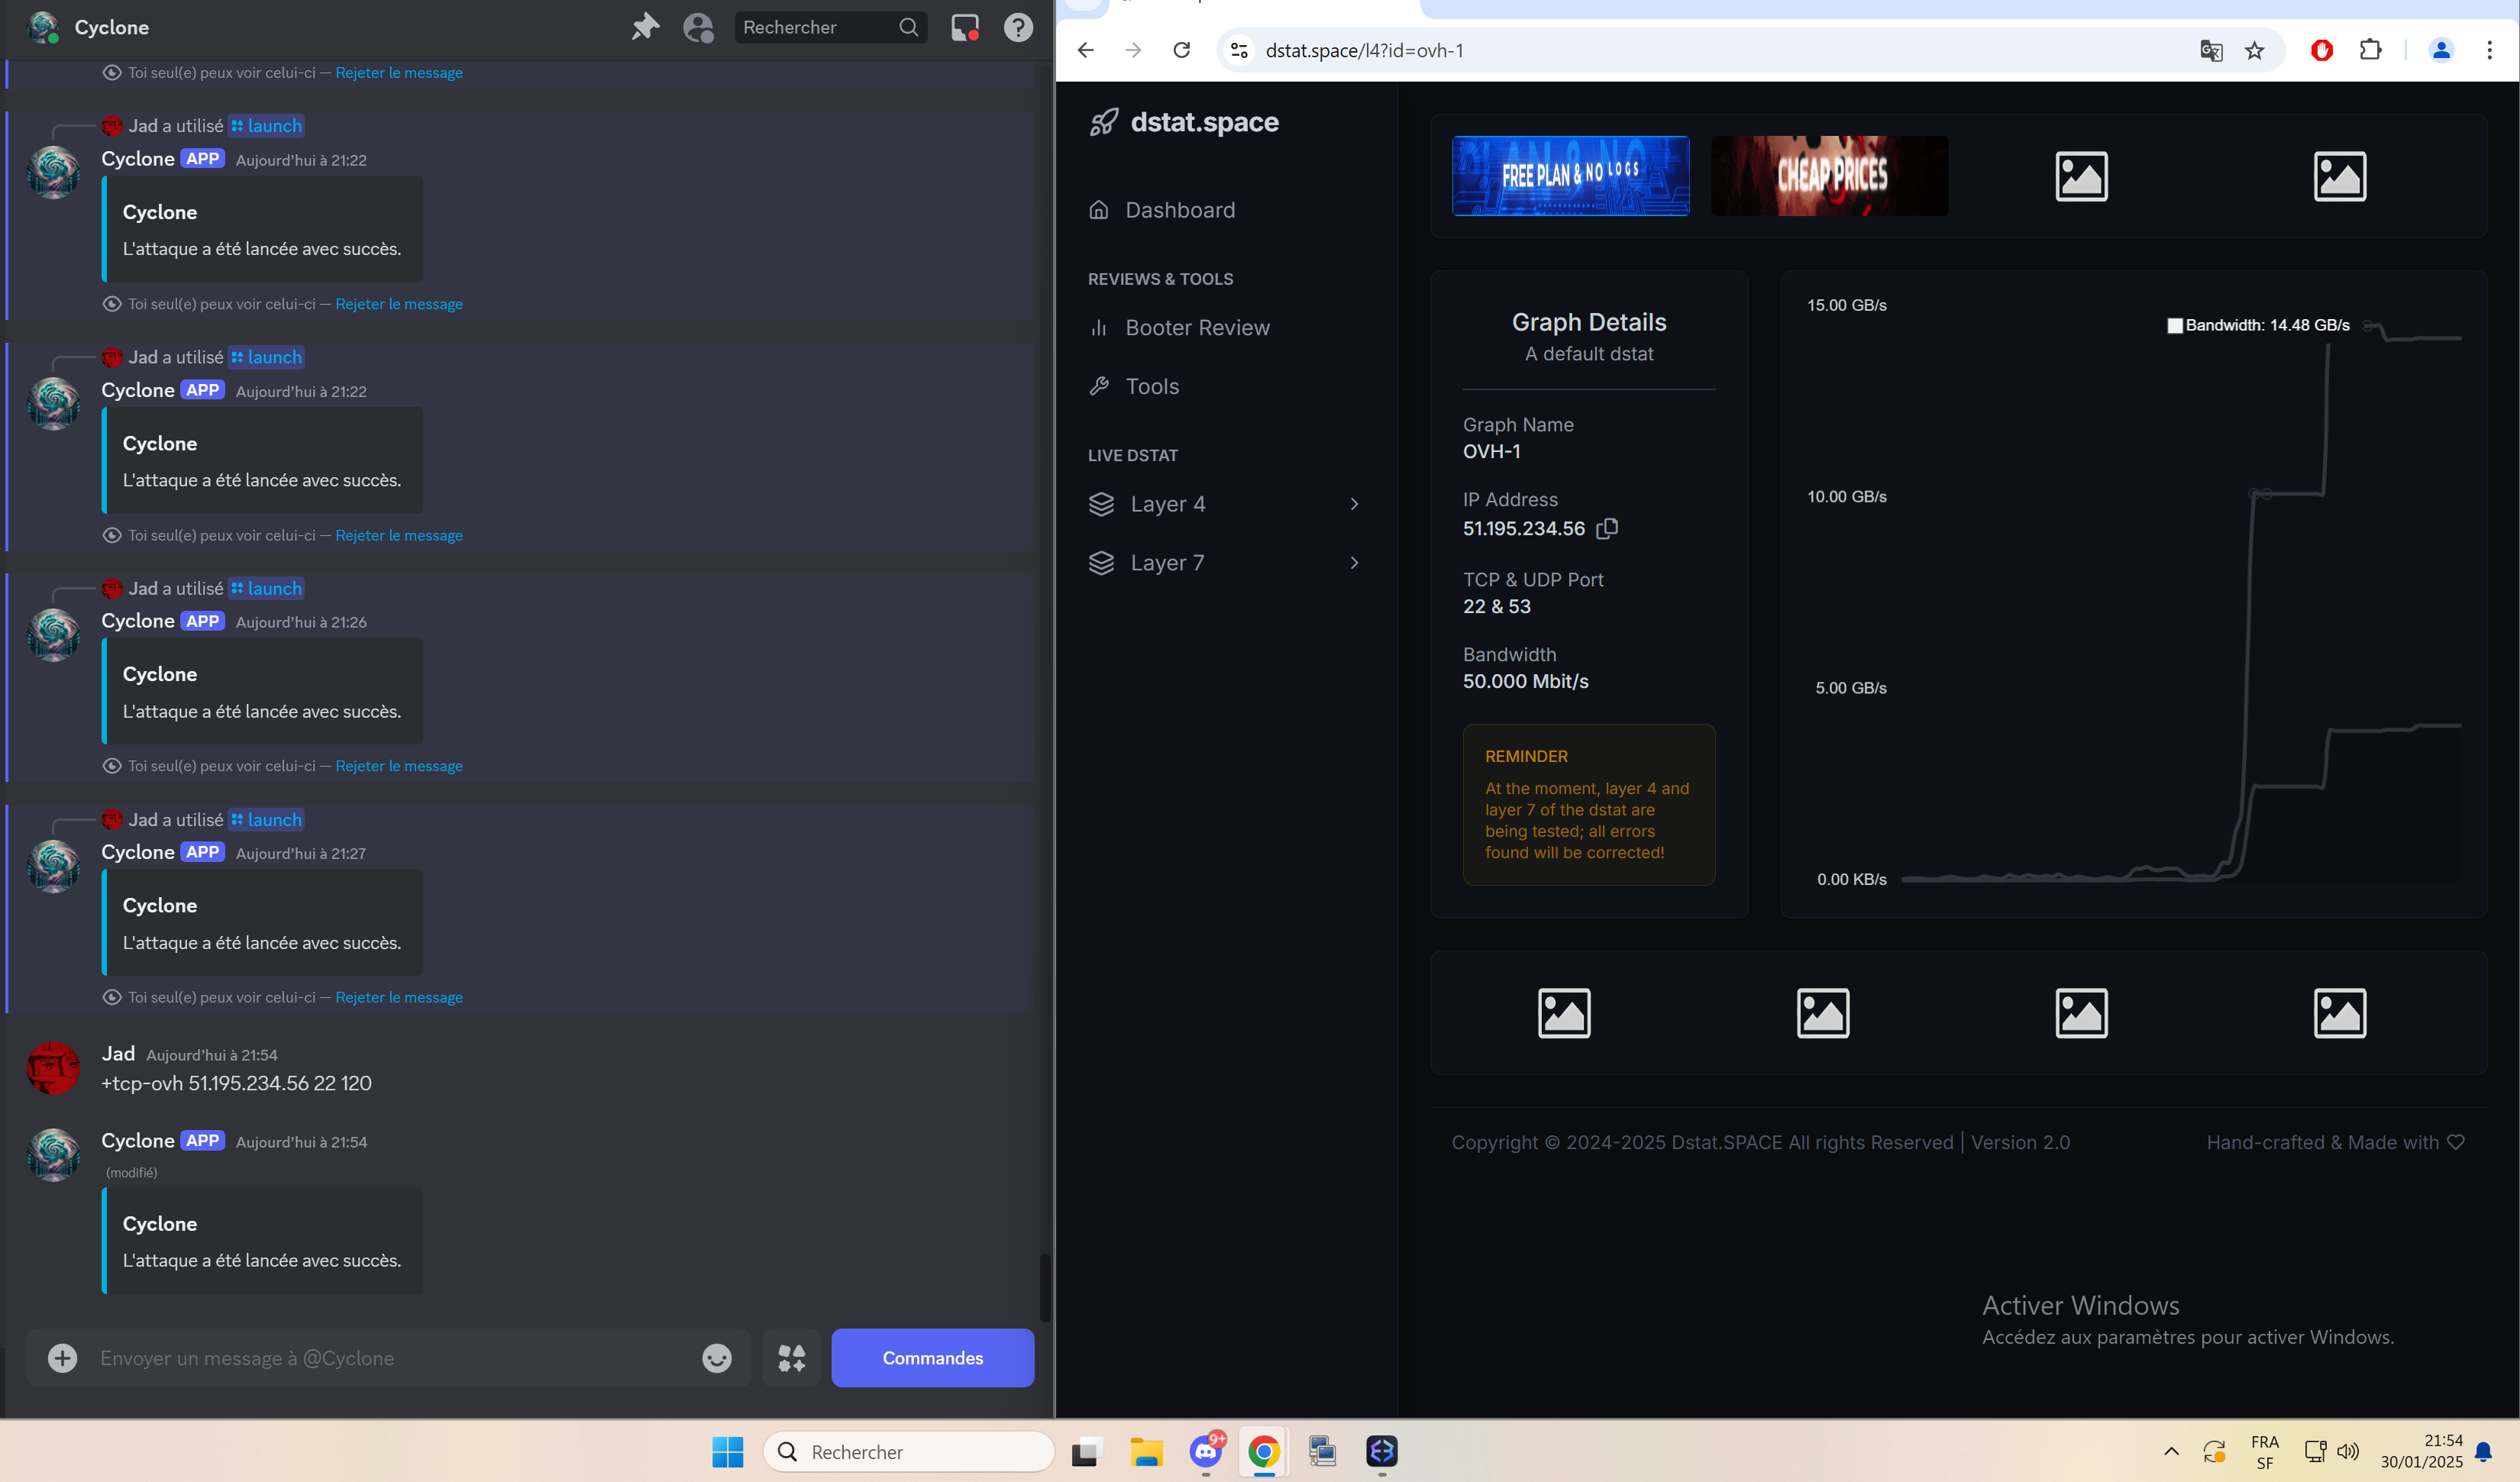The width and height of the screenshot is (2520, 1482).
Task: Open the apps launcher icon beside Commandes
Action: coord(791,1358)
